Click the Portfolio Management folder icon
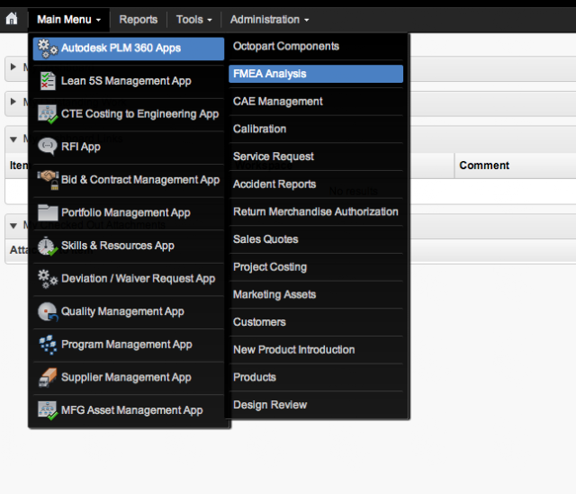This screenshot has width=576, height=494. click(48, 212)
